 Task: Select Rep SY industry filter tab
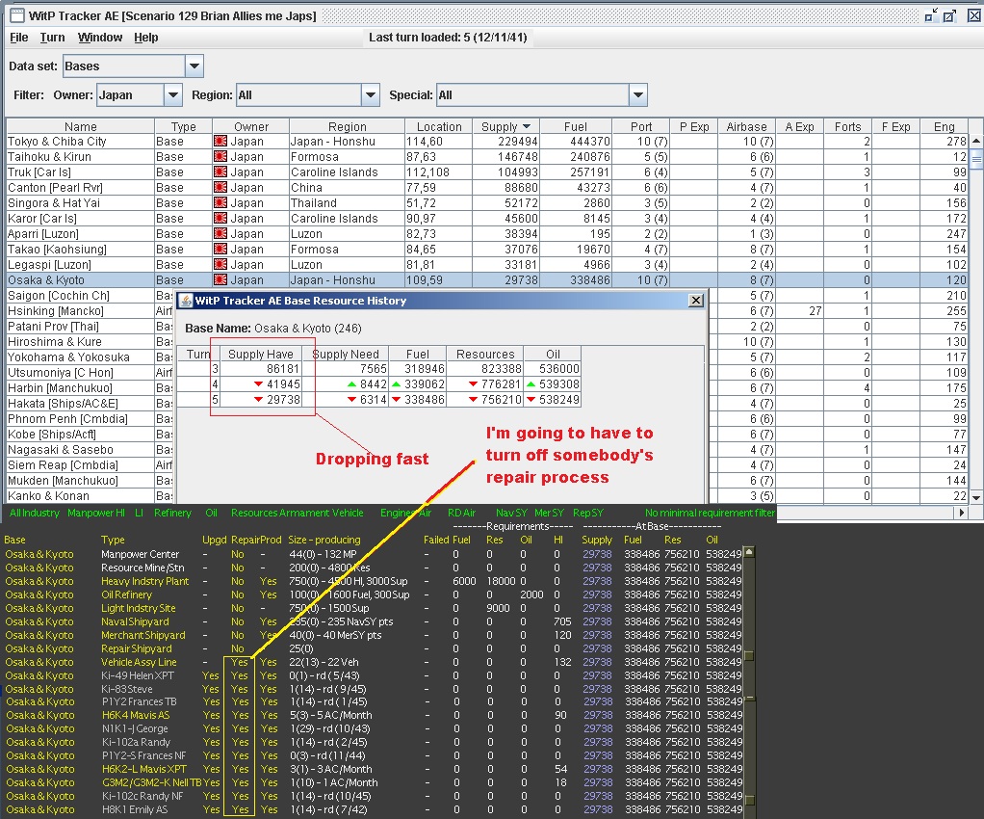[x=588, y=513]
